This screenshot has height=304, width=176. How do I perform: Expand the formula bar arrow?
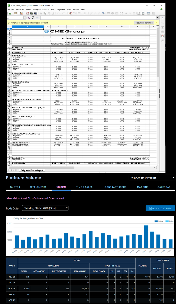point(157,18)
